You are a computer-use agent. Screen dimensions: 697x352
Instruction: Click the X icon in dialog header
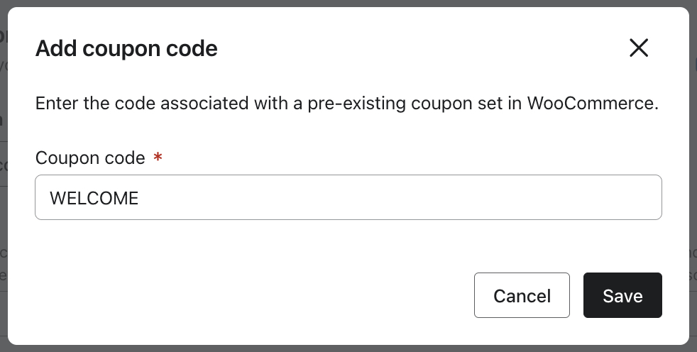click(639, 48)
